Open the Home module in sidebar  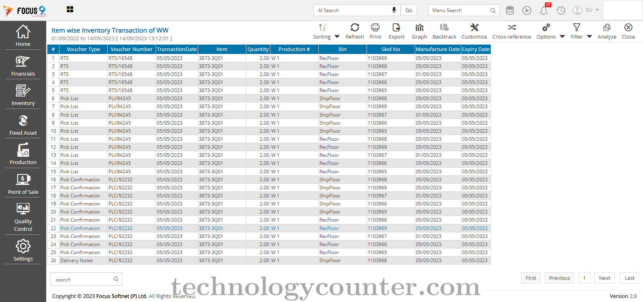pos(23,36)
